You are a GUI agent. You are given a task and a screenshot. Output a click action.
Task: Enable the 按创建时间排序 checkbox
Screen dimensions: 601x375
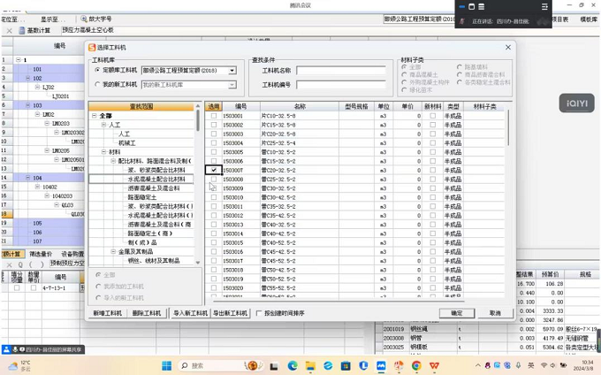pos(259,313)
